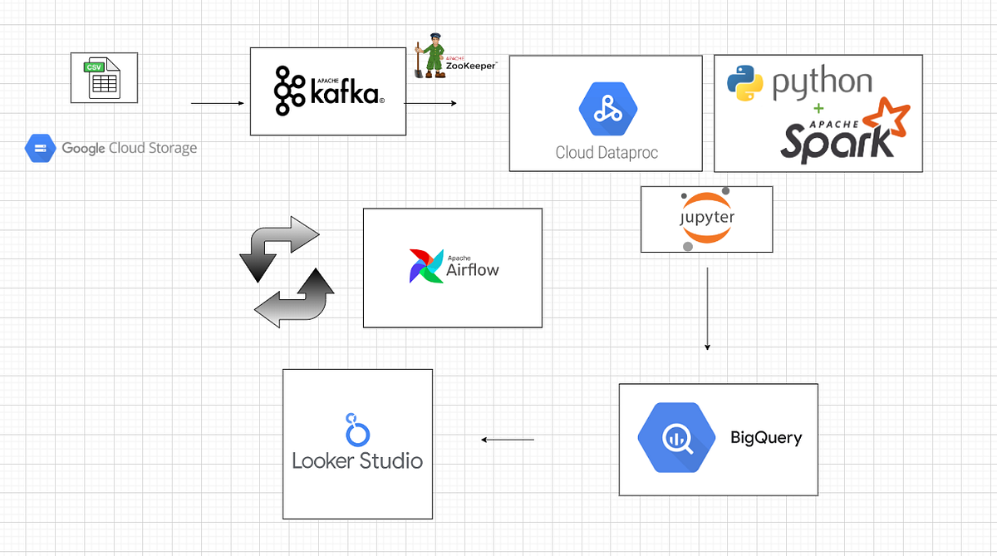Click the BigQuery label text
Image resolution: width=997 pixels, height=556 pixels.
[766, 438]
